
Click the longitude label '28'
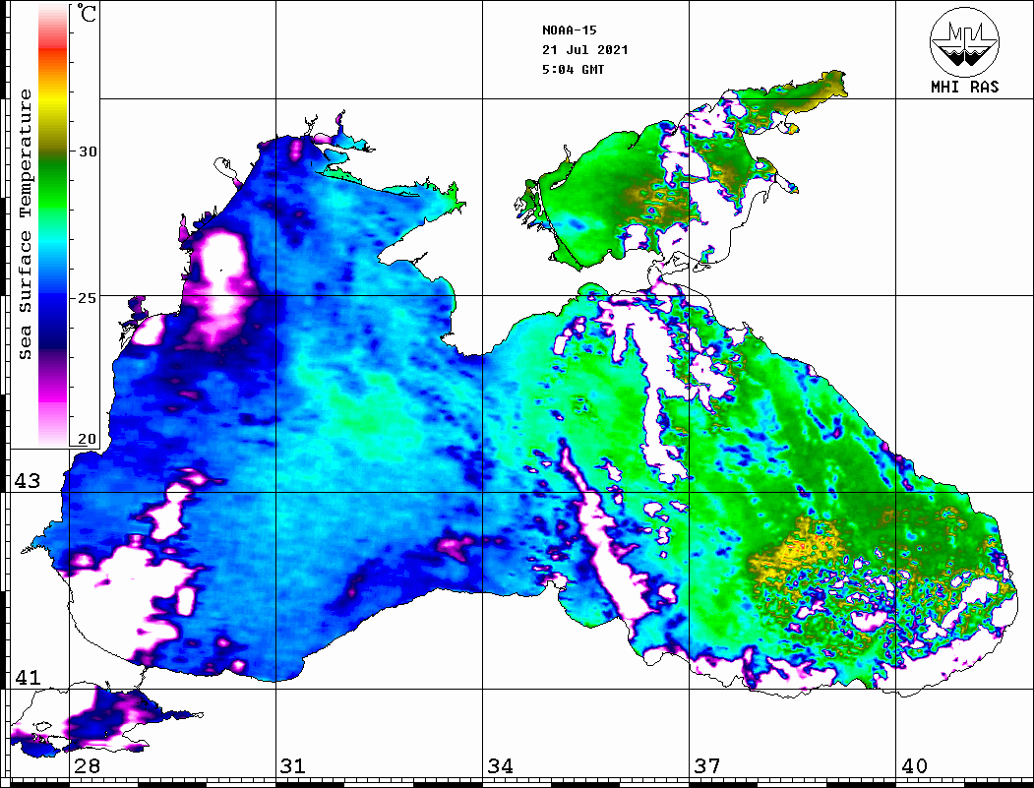(87, 766)
